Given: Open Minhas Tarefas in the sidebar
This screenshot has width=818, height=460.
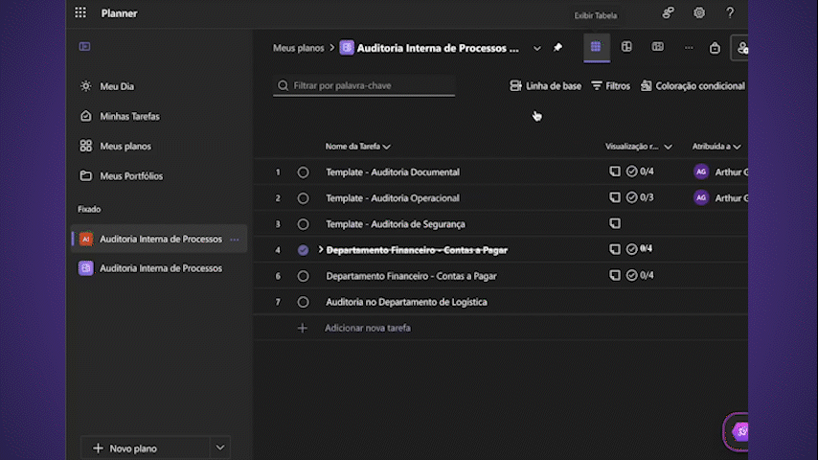Looking at the screenshot, I should click(x=129, y=116).
